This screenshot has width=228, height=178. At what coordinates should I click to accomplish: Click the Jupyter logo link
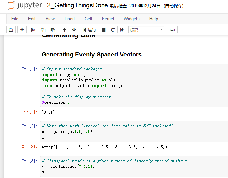pyautogui.click(x=25, y=6)
